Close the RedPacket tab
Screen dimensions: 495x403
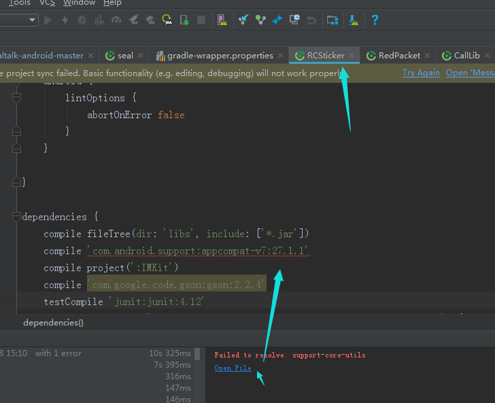(x=428, y=56)
